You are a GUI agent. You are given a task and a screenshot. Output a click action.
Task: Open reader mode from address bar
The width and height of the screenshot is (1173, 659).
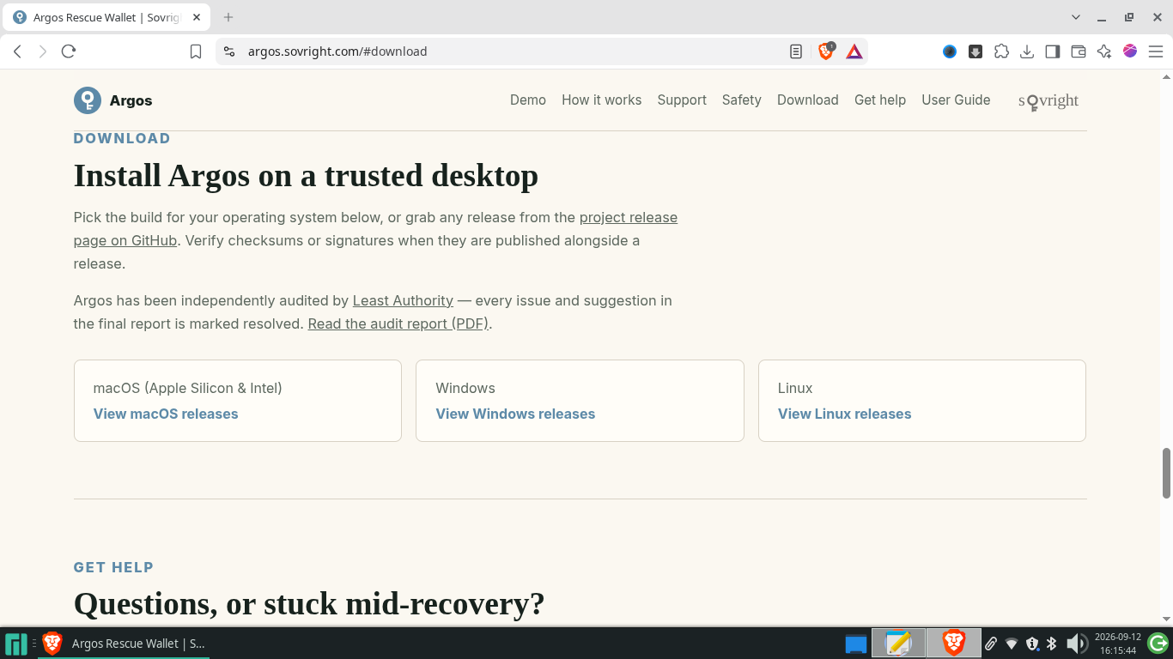(x=796, y=51)
